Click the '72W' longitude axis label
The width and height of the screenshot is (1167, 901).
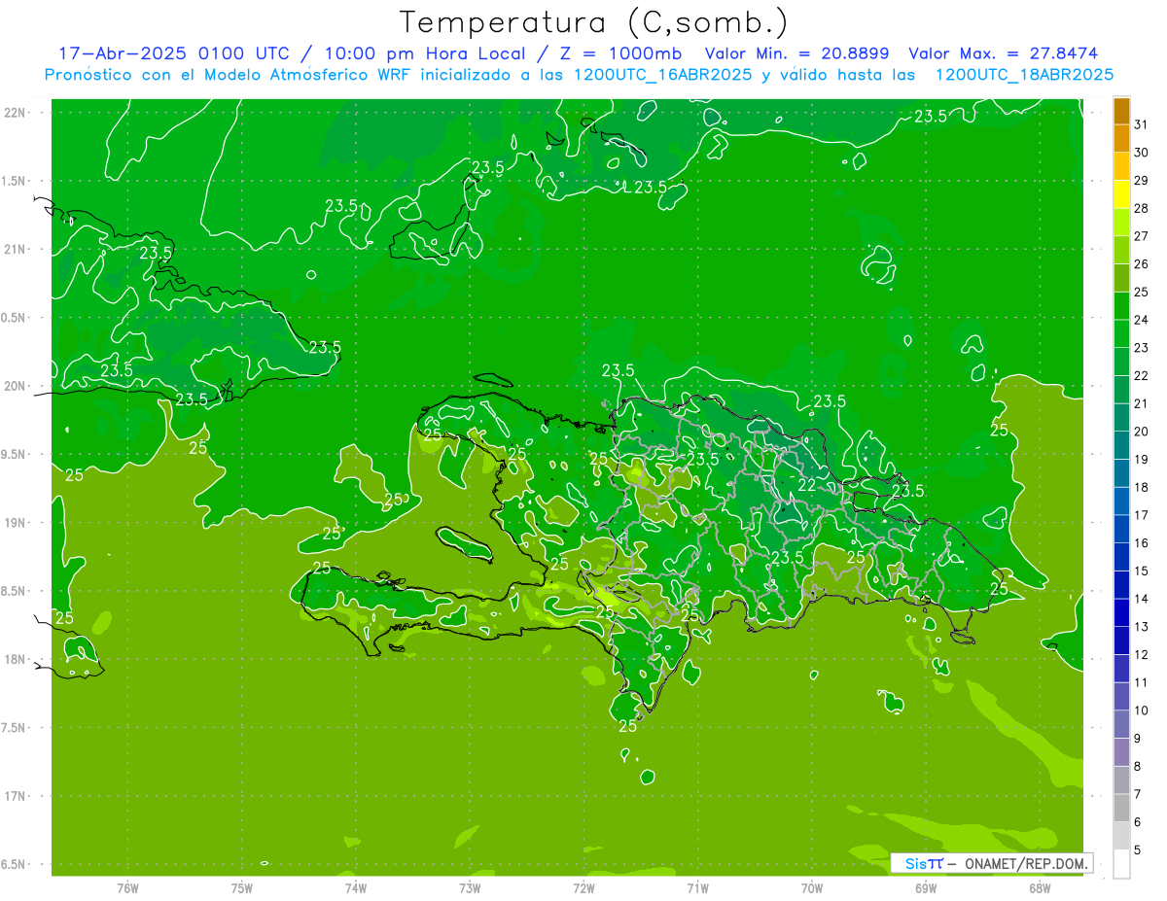point(583,888)
